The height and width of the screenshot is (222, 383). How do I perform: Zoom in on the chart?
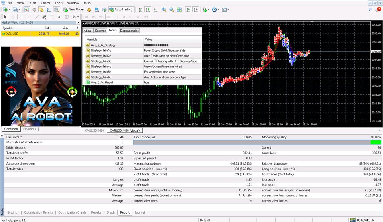[x=164, y=10]
